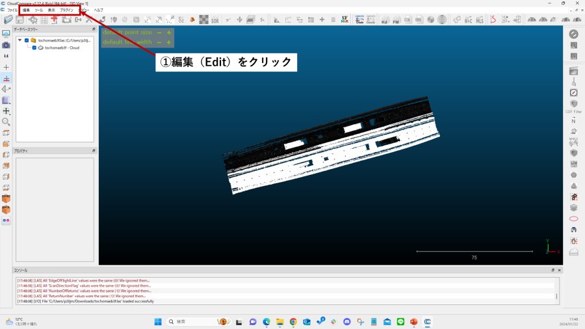
Task: Toggle the auto pick rotation center button
Action: point(6,78)
